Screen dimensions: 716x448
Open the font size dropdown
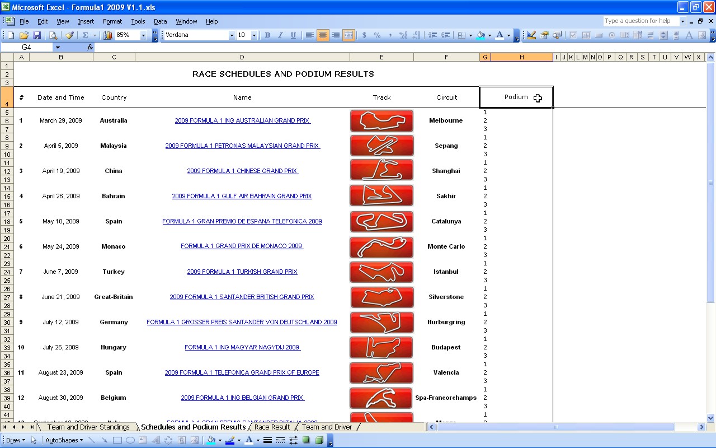click(254, 35)
